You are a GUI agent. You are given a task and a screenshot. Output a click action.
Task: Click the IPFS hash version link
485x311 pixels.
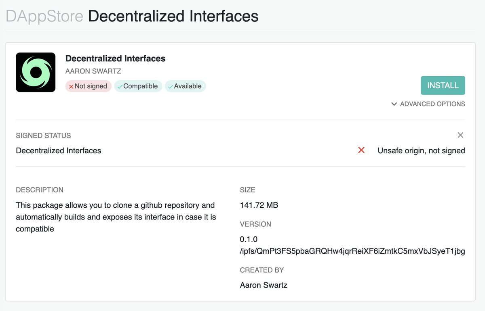(x=352, y=251)
